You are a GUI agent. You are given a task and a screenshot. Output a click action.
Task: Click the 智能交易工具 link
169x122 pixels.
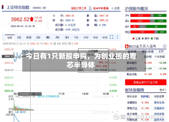tap(79, 8)
